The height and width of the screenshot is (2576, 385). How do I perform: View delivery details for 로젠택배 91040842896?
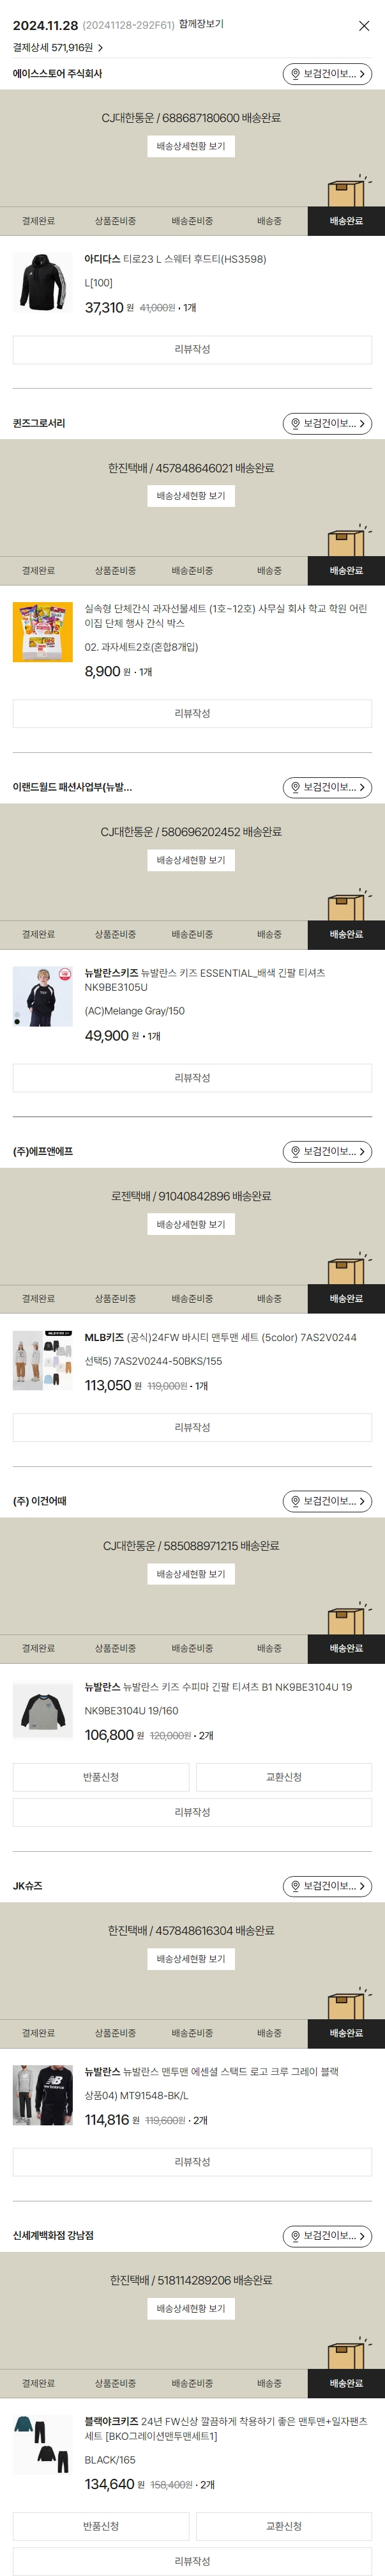pos(191,1225)
